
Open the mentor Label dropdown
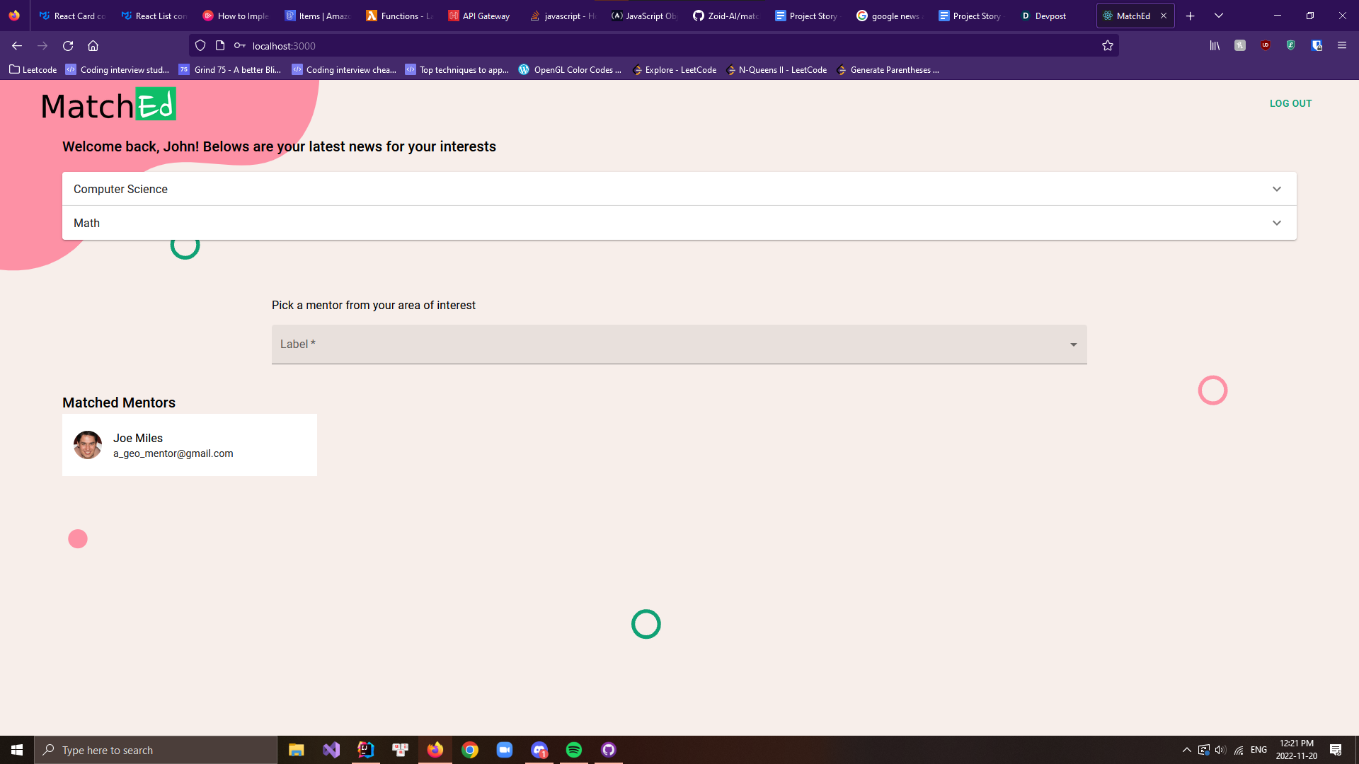click(x=679, y=345)
